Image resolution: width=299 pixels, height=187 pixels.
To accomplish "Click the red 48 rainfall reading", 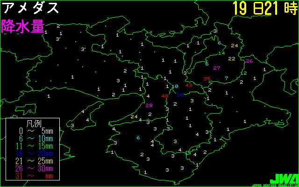I will (164, 96).
